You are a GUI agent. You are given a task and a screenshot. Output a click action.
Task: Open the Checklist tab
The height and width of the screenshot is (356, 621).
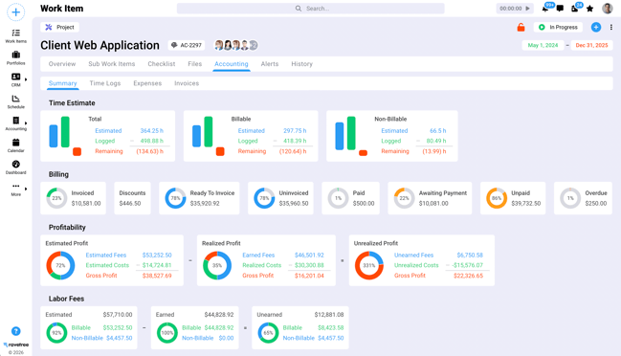click(161, 64)
